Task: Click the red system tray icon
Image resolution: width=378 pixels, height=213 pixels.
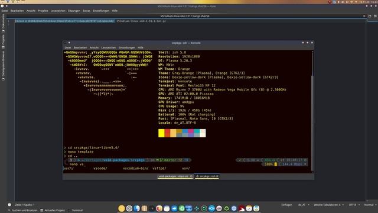Action: [330, 2]
